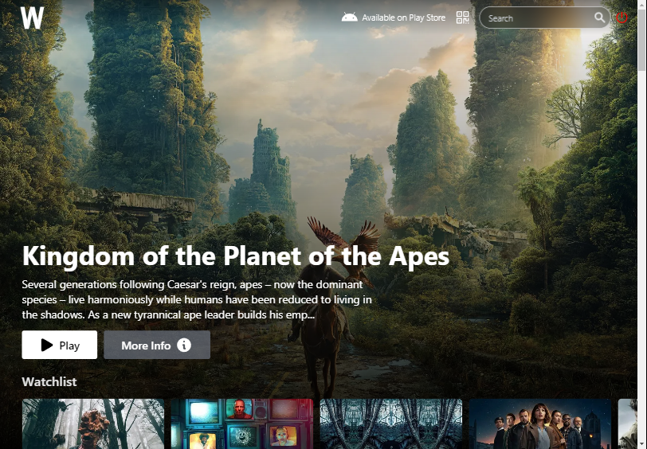Screen dimensions: 647x449
Task: Play Kingdom of the Planet of the Apes
Action: pyautogui.click(x=60, y=345)
